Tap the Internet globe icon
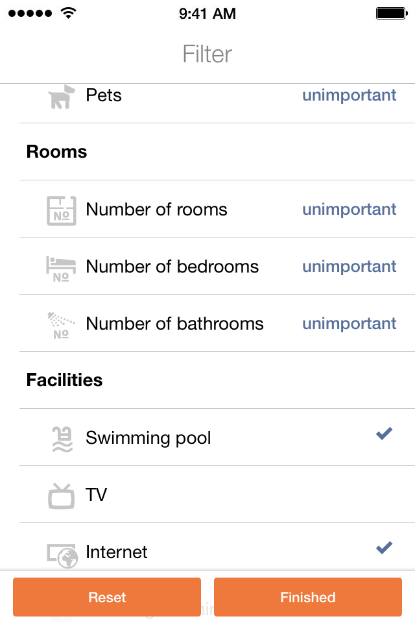The image size is (415, 623). (x=62, y=556)
